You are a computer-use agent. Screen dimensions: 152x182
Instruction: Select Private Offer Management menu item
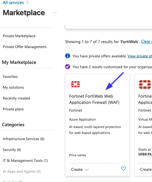click(25, 47)
